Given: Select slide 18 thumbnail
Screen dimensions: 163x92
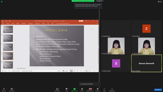Looking at the screenshot, I should [x=8, y=65].
